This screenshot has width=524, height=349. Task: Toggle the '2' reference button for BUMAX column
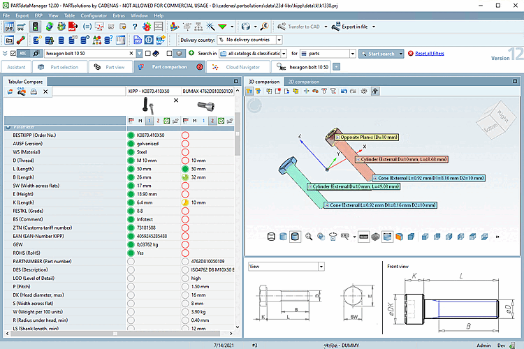click(212, 121)
